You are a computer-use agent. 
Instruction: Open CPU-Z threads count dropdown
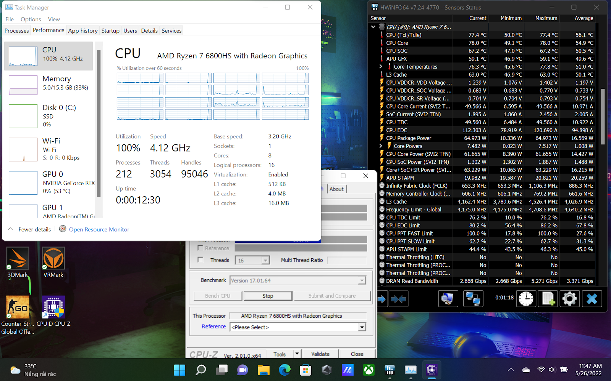(265, 260)
